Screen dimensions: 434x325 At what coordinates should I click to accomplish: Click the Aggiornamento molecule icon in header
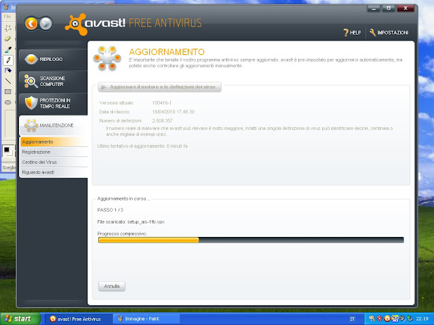(107, 58)
